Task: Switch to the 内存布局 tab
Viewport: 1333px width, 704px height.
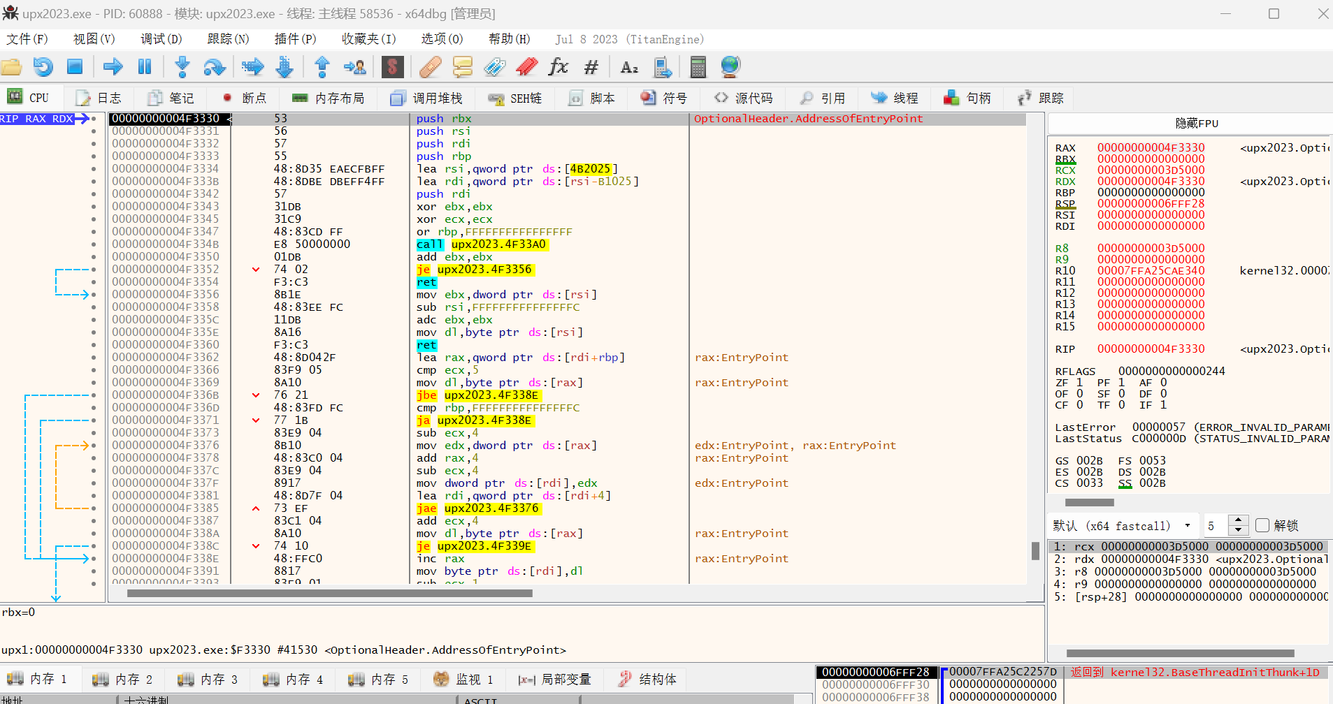Action: [x=329, y=98]
